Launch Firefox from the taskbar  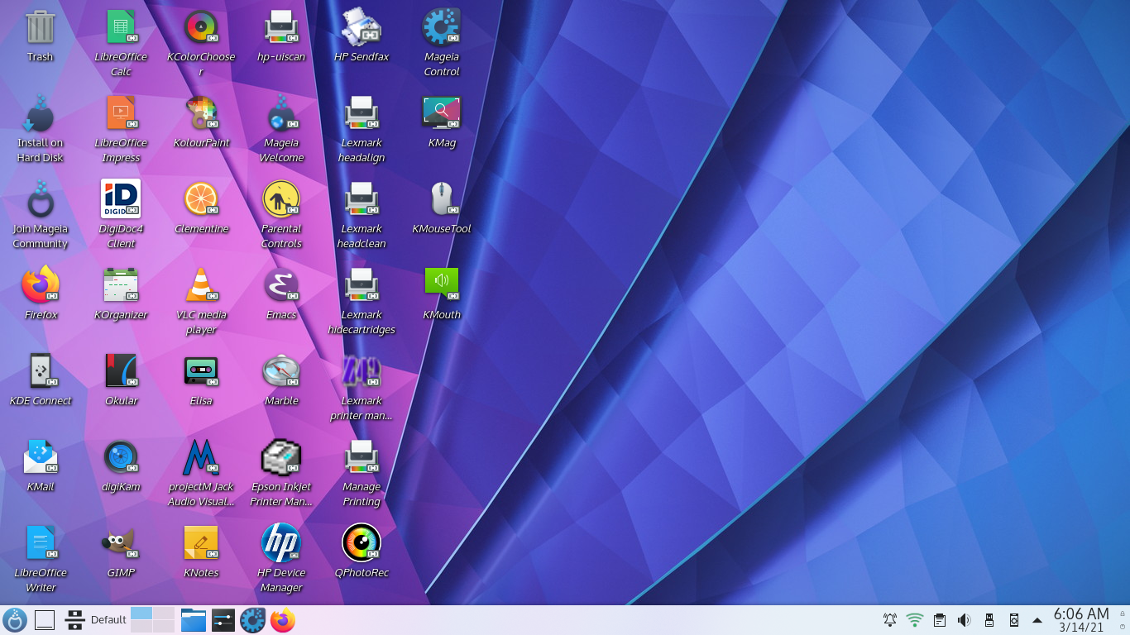(x=283, y=620)
